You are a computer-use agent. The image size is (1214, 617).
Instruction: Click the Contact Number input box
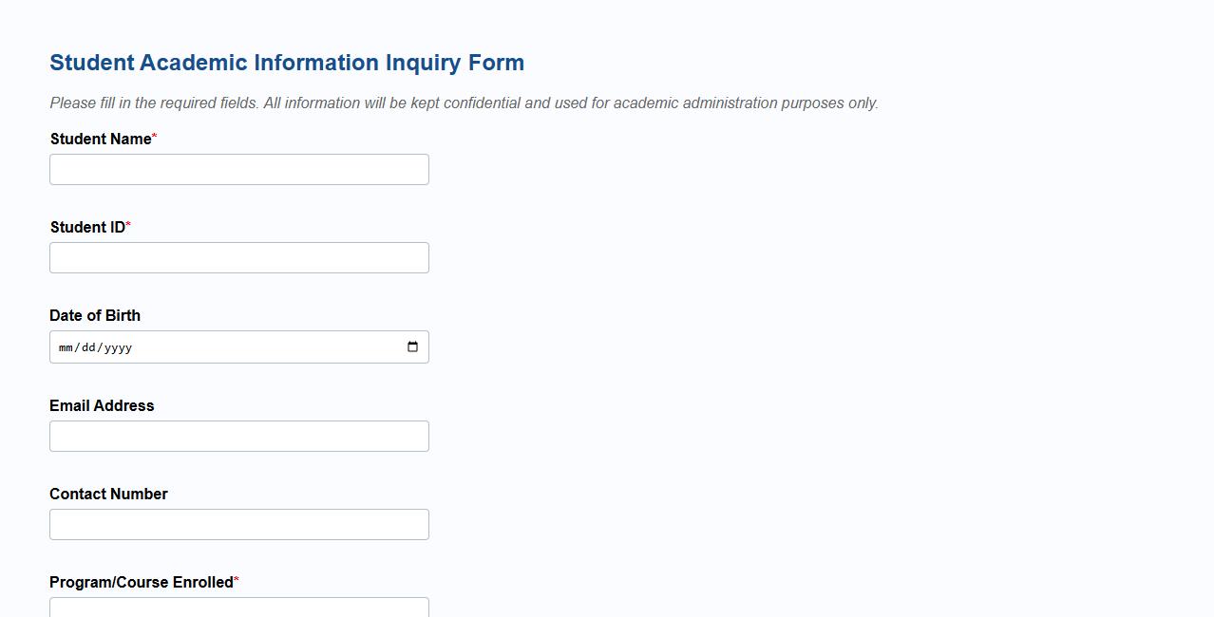click(238, 524)
